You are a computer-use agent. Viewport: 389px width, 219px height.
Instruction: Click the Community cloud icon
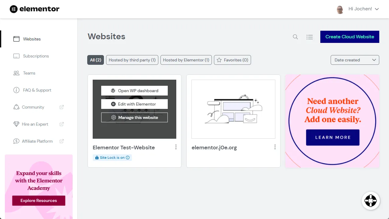click(16, 107)
